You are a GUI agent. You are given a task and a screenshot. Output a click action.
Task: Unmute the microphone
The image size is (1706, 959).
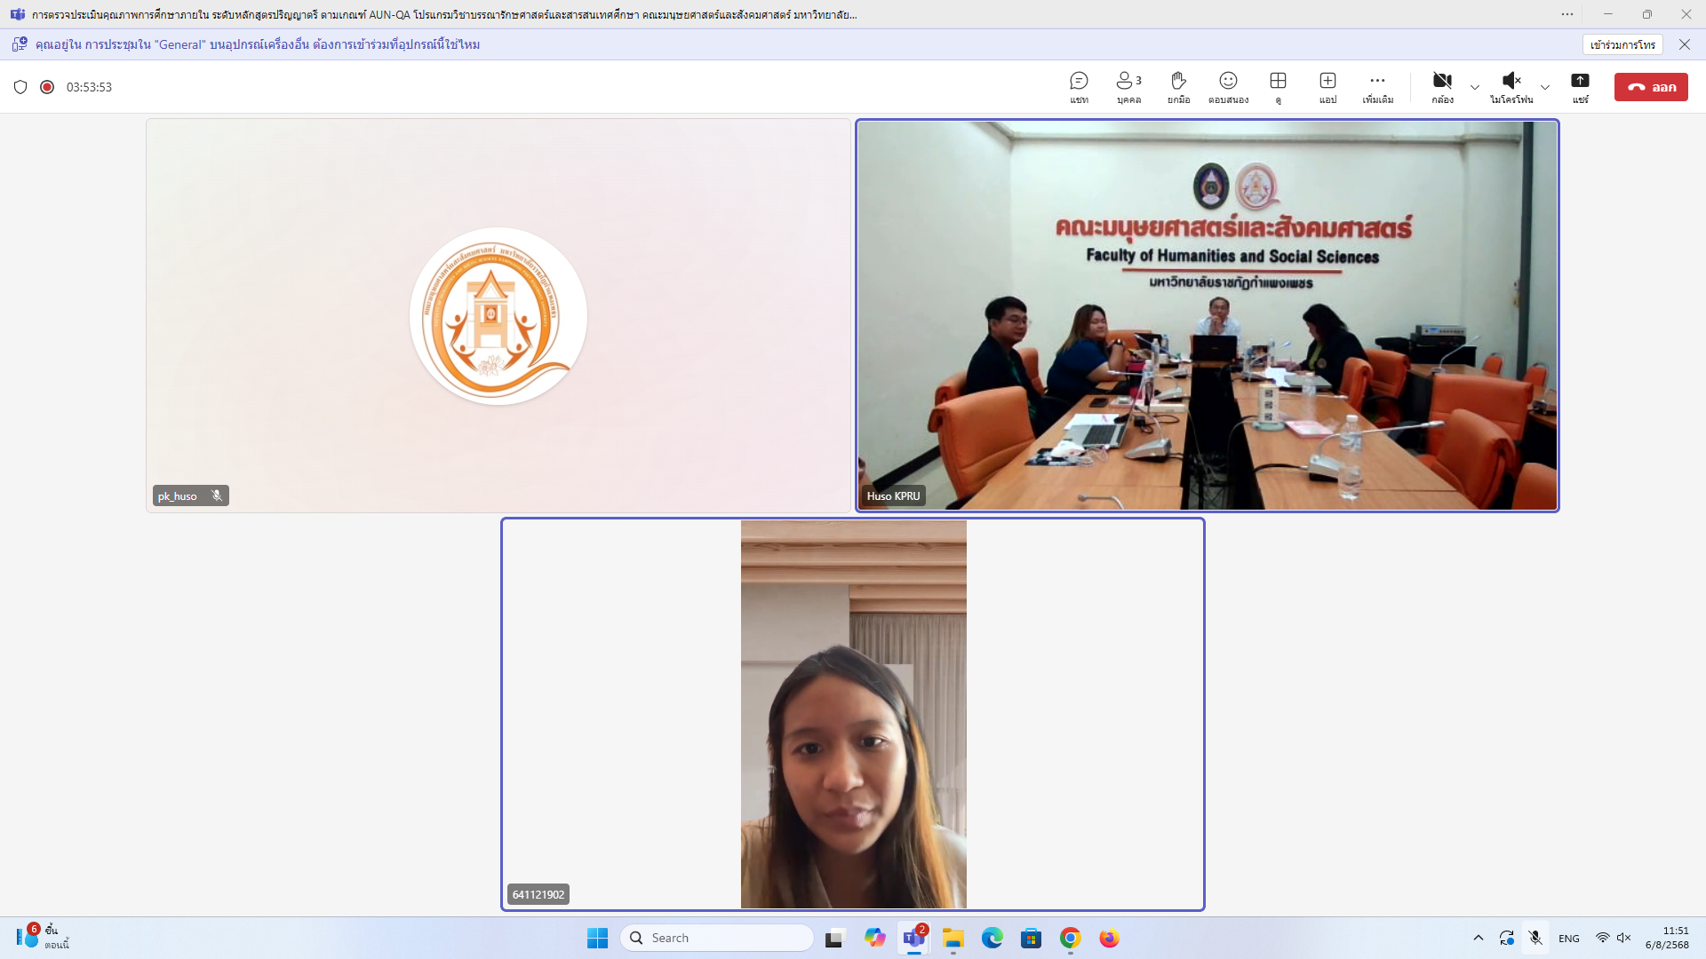(1511, 87)
